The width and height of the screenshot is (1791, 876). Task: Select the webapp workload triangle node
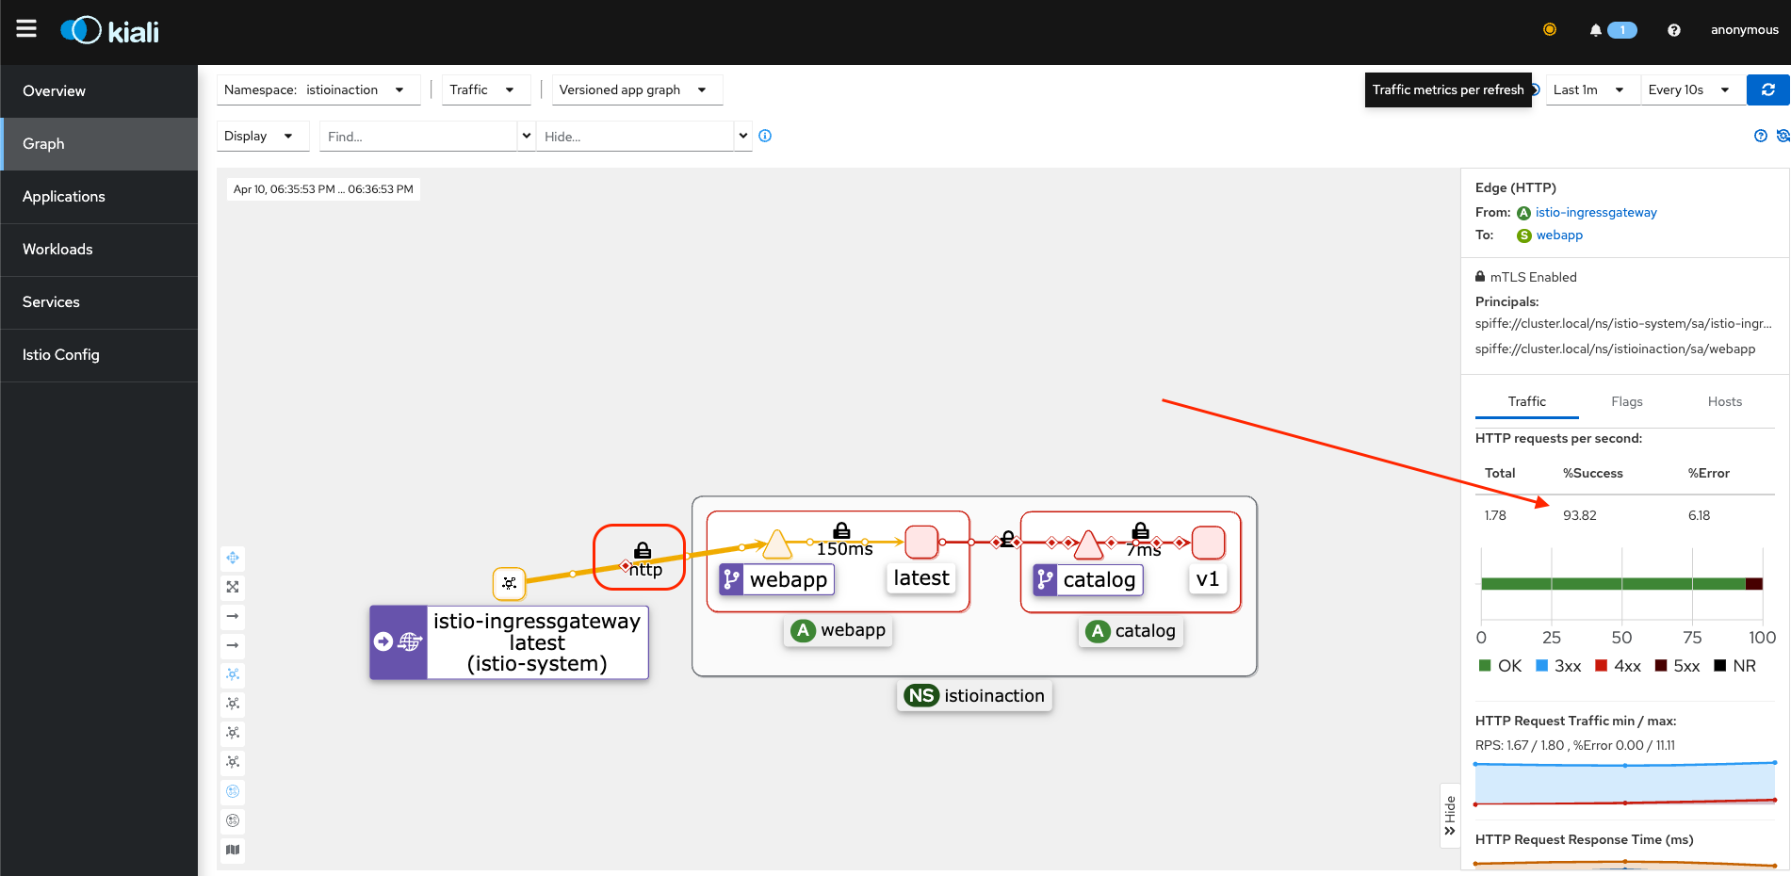click(777, 544)
